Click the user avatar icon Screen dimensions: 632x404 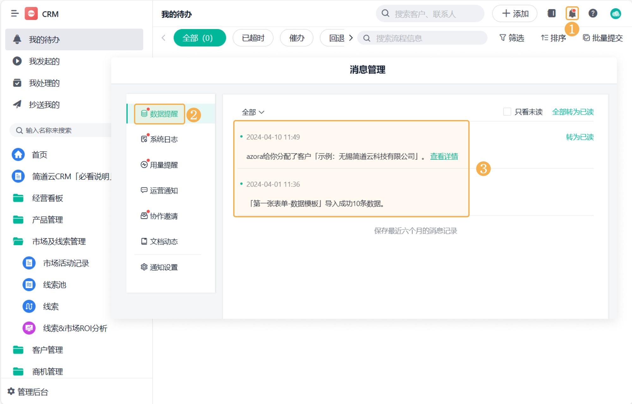pyautogui.click(x=615, y=14)
